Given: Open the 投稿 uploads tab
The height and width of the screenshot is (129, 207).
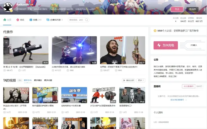Looking at the screenshot, I should (x=35, y=20).
